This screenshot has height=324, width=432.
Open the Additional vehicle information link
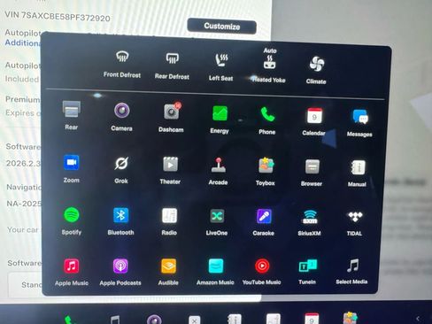tap(22, 42)
